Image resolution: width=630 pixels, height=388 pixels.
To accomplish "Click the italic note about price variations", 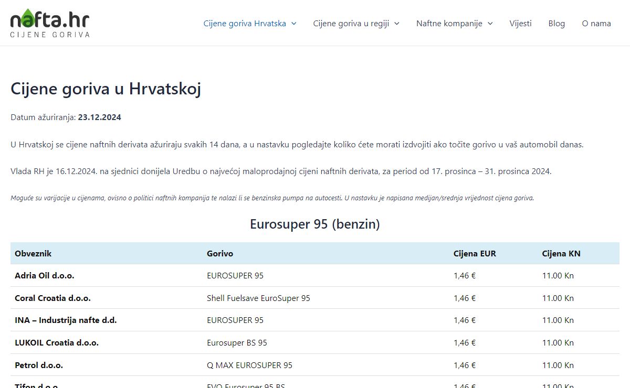I will click(x=272, y=198).
